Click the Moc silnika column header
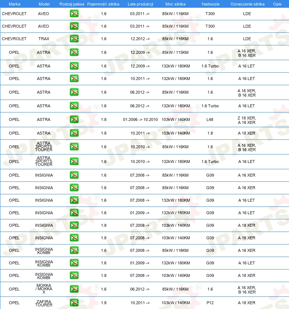Viewport: 289px width, 309px height. click(x=176, y=4)
